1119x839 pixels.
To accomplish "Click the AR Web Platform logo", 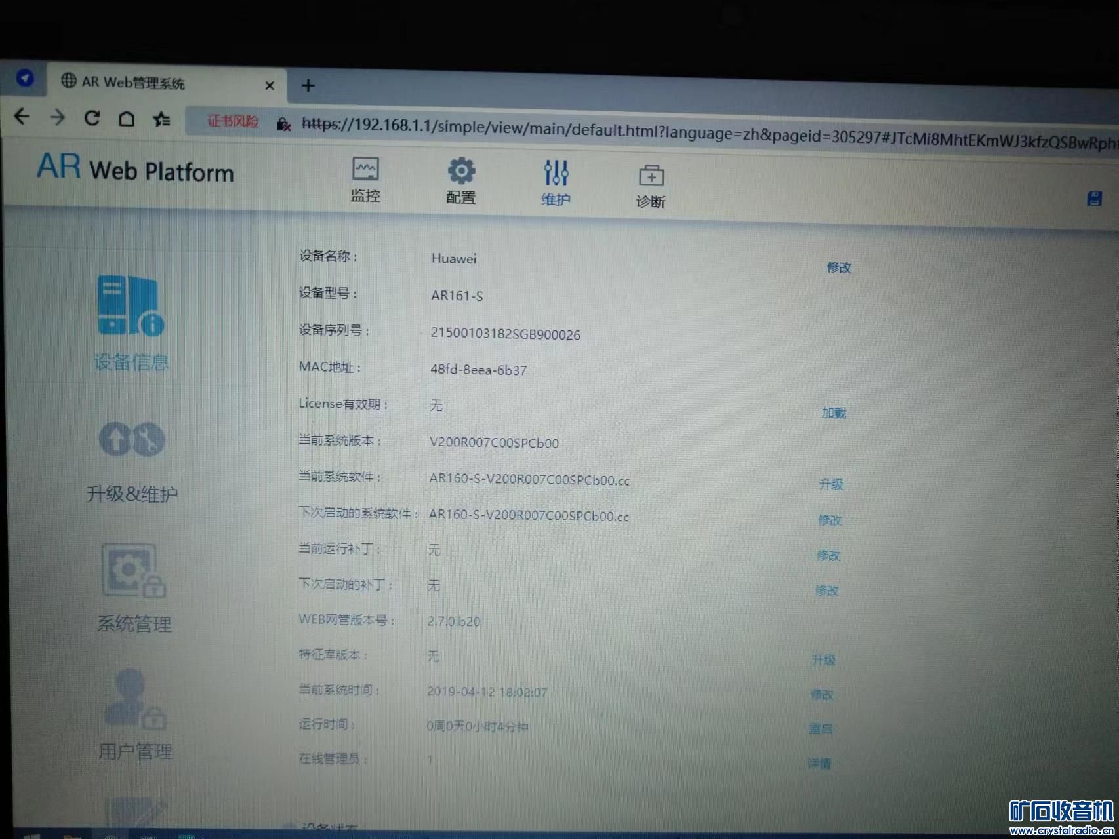I will click(x=135, y=168).
